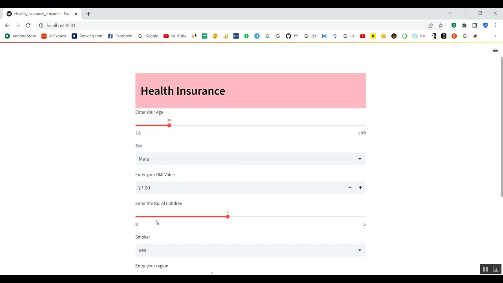Image resolution: width=503 pixels, height=283 pixels.
Task: Open the Facebook bookmark
Action: [x=120, y=36]
